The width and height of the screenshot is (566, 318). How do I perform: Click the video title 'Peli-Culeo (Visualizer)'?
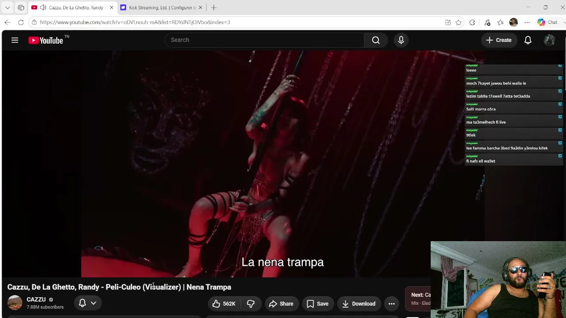(143, 287)
